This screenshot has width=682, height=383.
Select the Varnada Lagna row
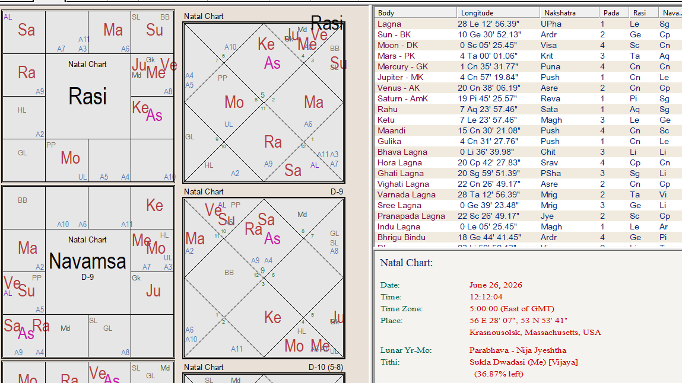(528, 194)
